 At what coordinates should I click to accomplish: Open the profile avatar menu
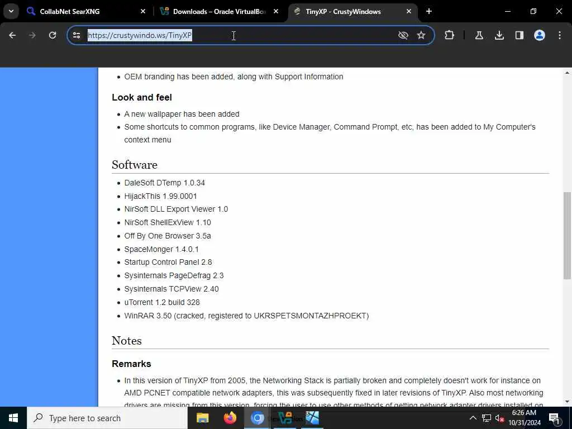540,35
